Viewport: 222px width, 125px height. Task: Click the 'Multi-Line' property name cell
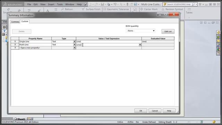coord(35,45)
